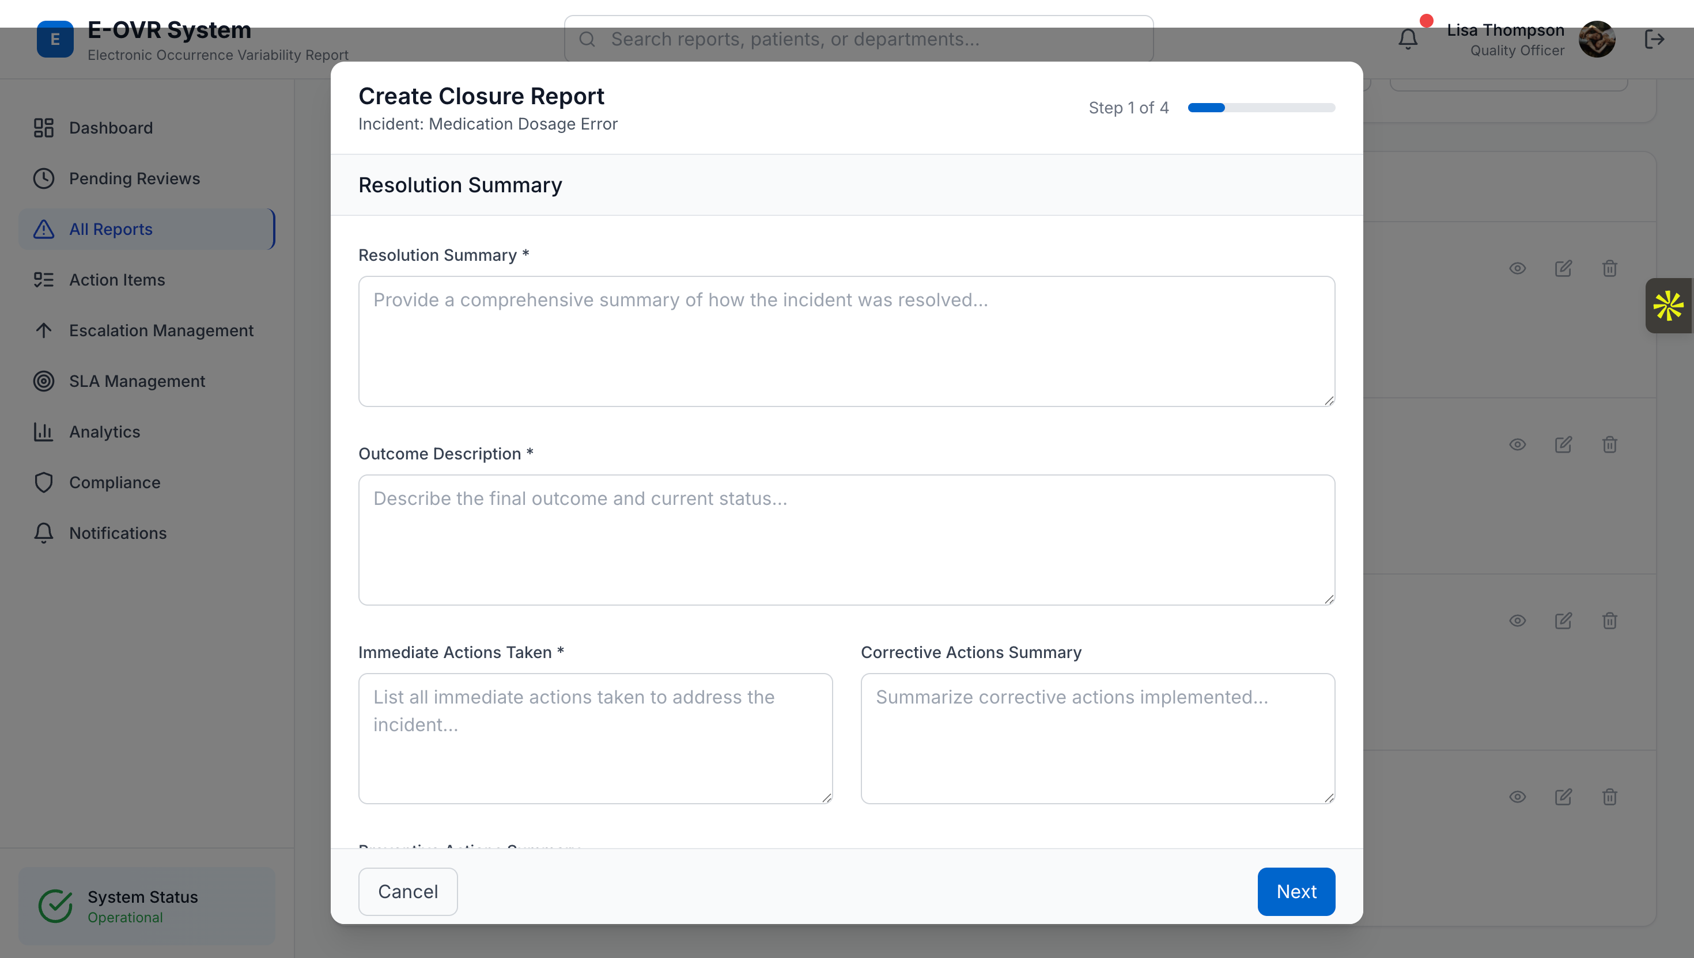Click the Step 1 of 4 progress bar
This screenshot has height=958, width=1694.
pyautogui.click(x=1261, y=108)
